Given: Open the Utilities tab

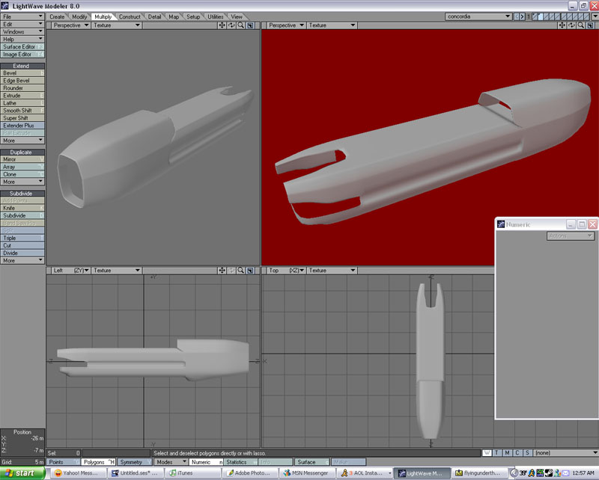Looking at the screenshot, I should 216,16.
